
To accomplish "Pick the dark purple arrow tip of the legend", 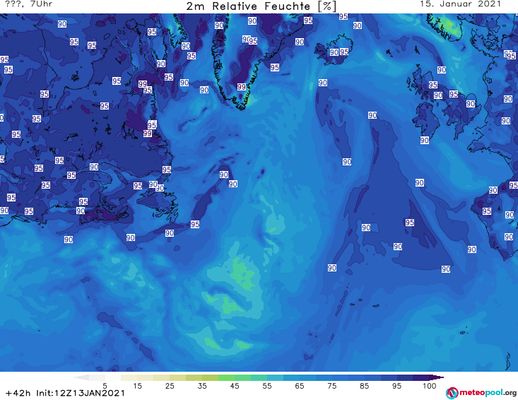I will 437,377.
